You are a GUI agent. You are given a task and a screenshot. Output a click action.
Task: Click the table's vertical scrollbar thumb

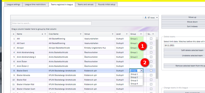click(157, 59)
